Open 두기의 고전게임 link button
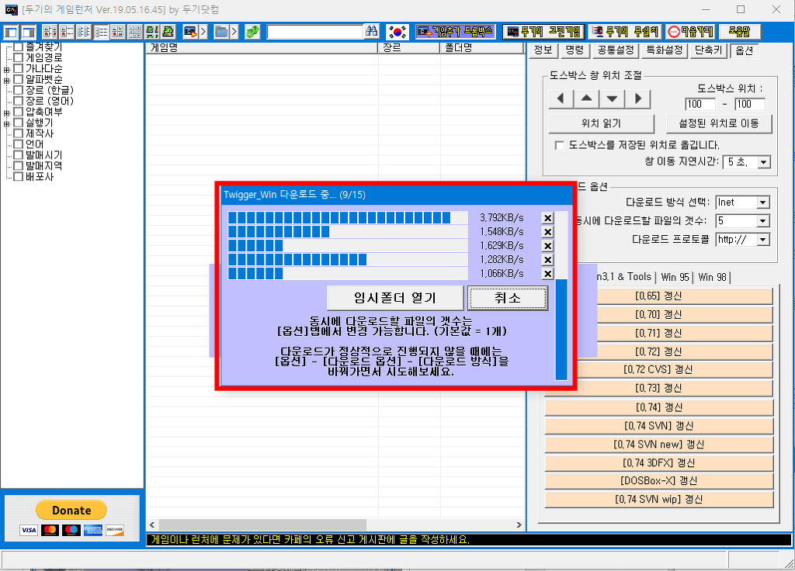The height and width of the screenshot is (571, 795). point(543,32)
